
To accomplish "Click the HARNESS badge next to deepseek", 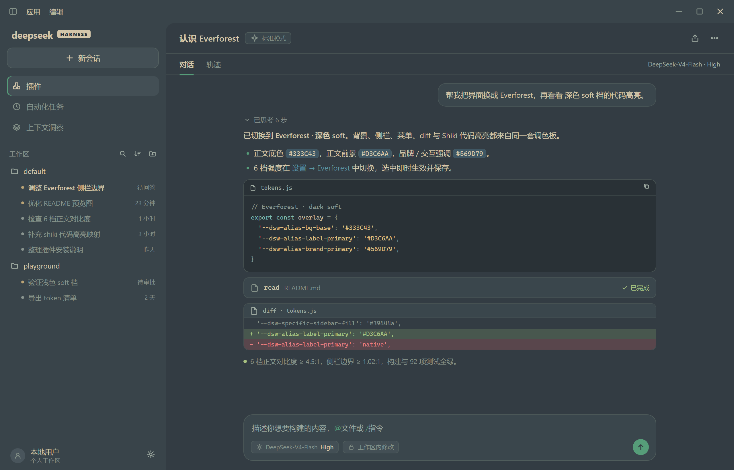I will [x=74, y=34].
